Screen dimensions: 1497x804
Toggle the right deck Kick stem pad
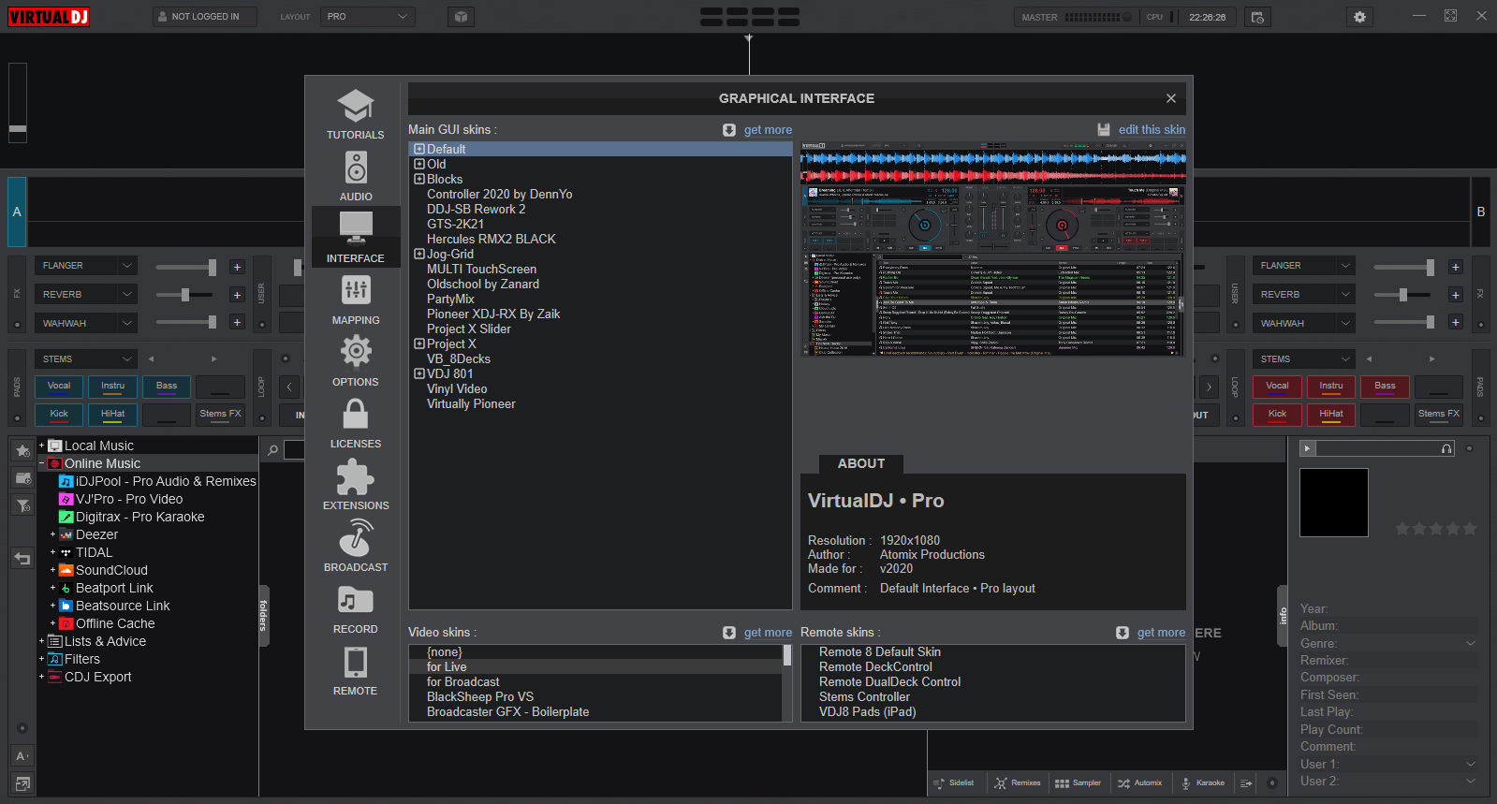[x=1277, y=415]
